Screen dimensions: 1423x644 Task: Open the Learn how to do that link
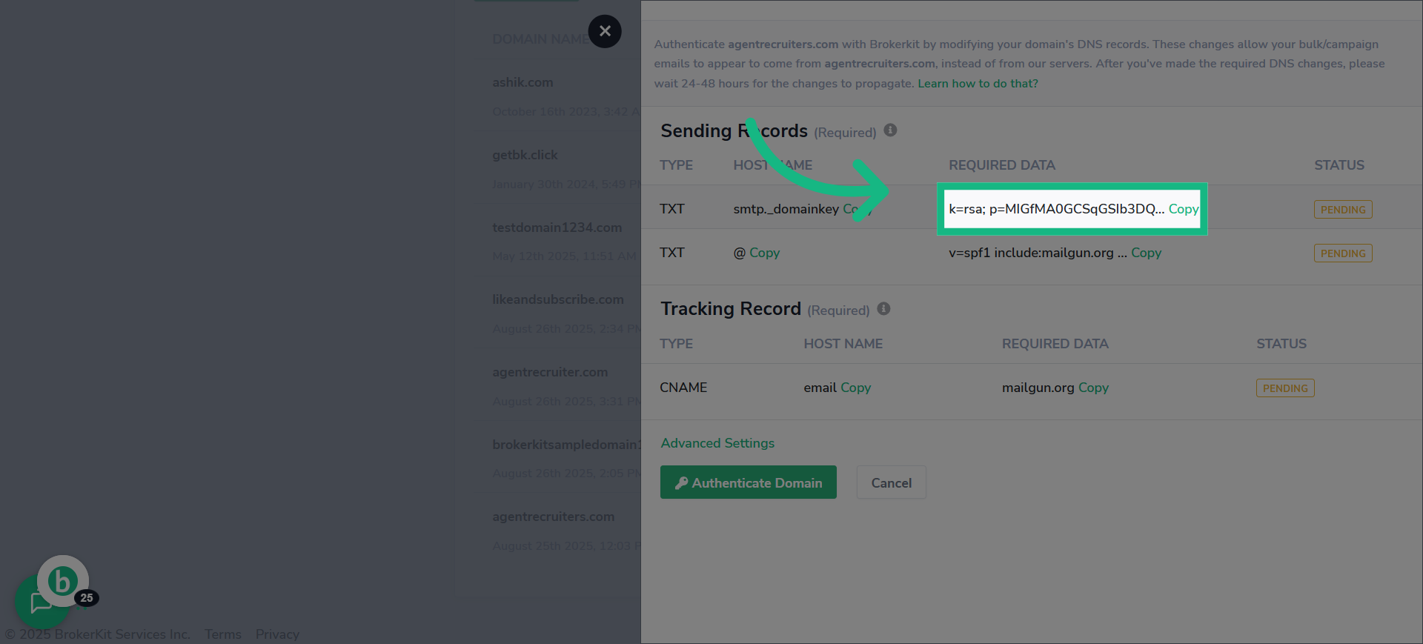978,84
